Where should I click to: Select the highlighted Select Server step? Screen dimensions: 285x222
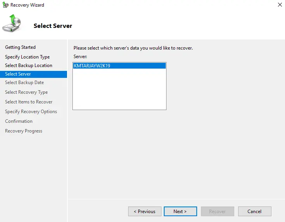(18, 74)
